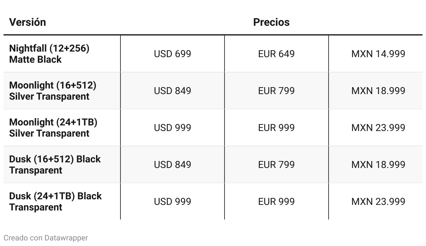Click EUR 999 in Moonlight (24+1TB) row

tap(276, 128)
